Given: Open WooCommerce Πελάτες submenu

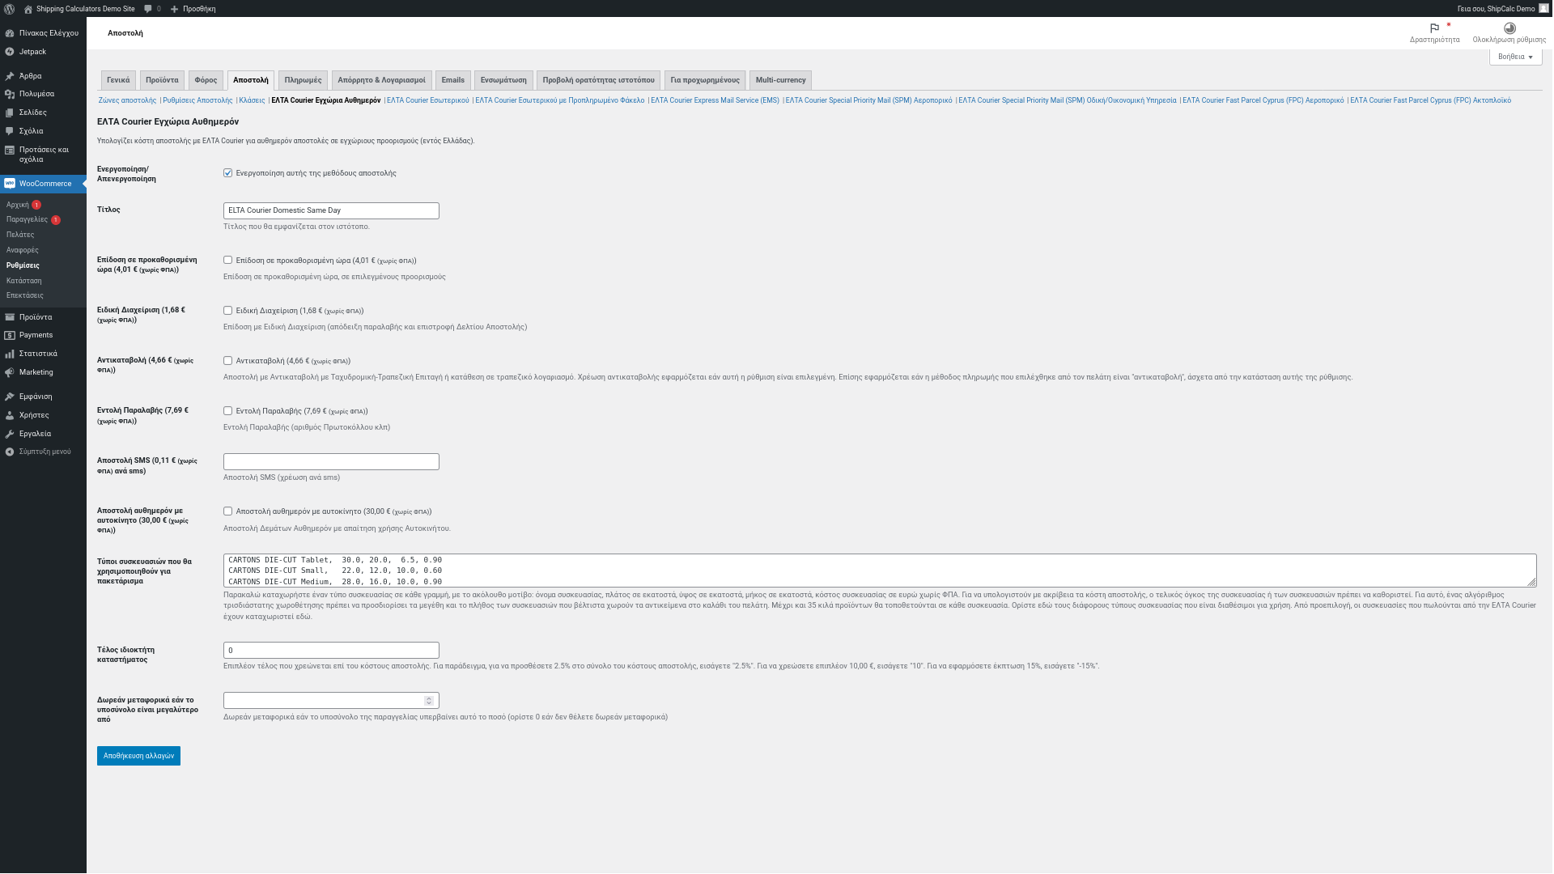Looking at the screenshot, I should (20, 235).
